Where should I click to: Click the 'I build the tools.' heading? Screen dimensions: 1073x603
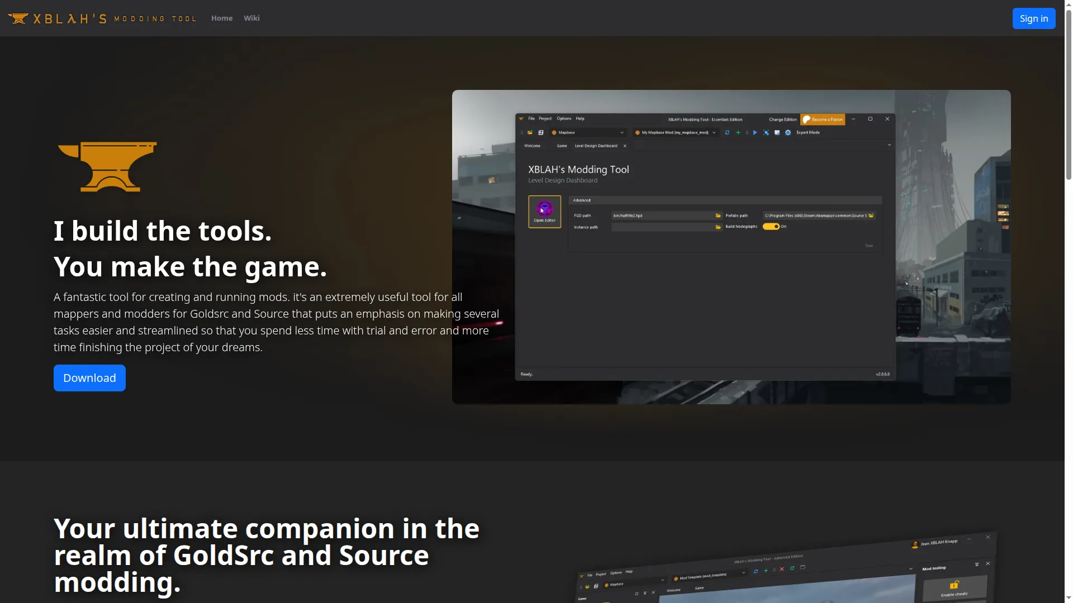(x=163, y=231)
